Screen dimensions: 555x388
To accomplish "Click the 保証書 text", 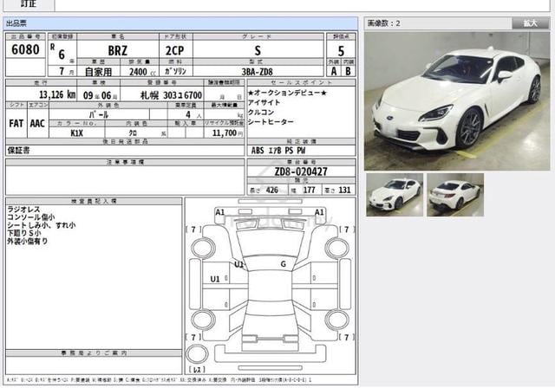I will 19,150.
